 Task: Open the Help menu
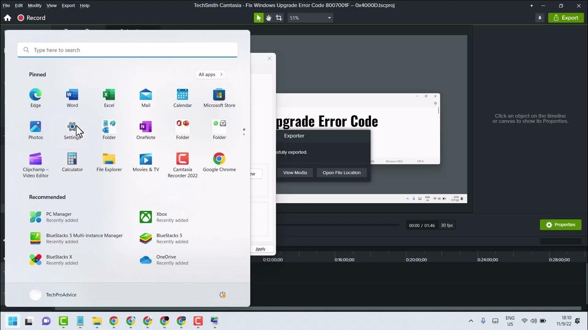point(85,5)
